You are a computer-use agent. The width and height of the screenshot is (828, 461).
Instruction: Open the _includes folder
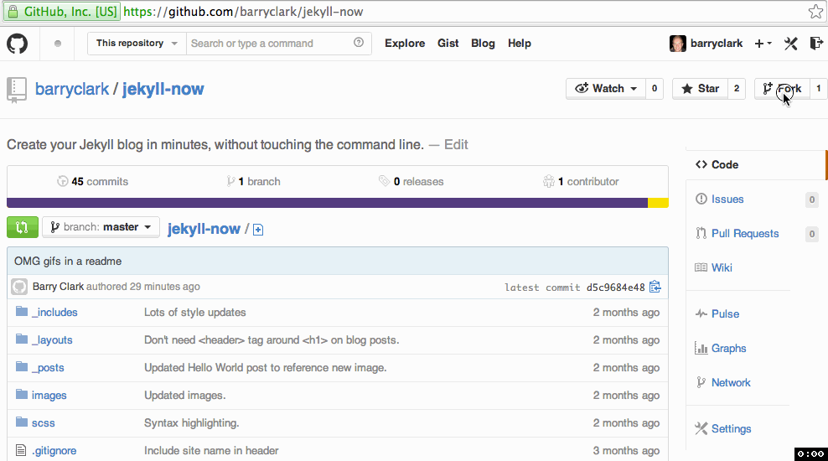[x=54, y=313]
